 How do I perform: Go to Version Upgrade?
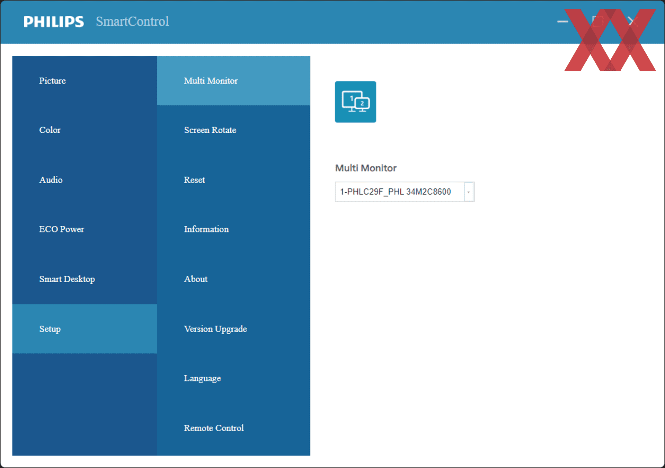[233, 329]
